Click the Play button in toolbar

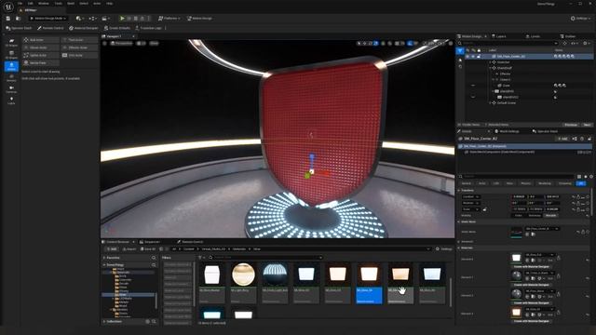pyautogui.click(x=122, y=19)
